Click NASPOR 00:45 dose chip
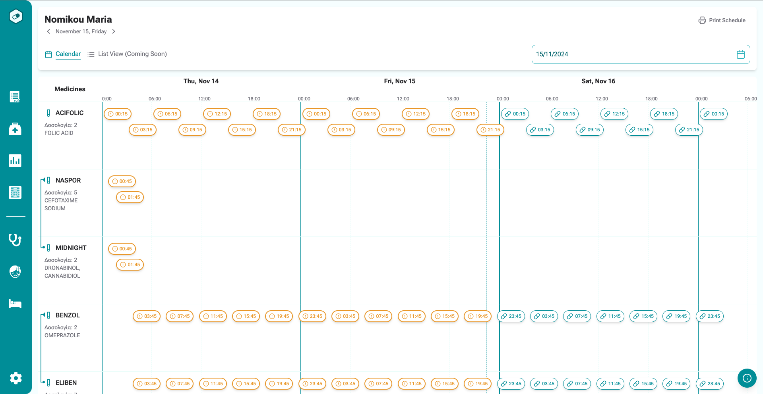The width and height of the screenshot is (763, 394). (x=122, y=181)
